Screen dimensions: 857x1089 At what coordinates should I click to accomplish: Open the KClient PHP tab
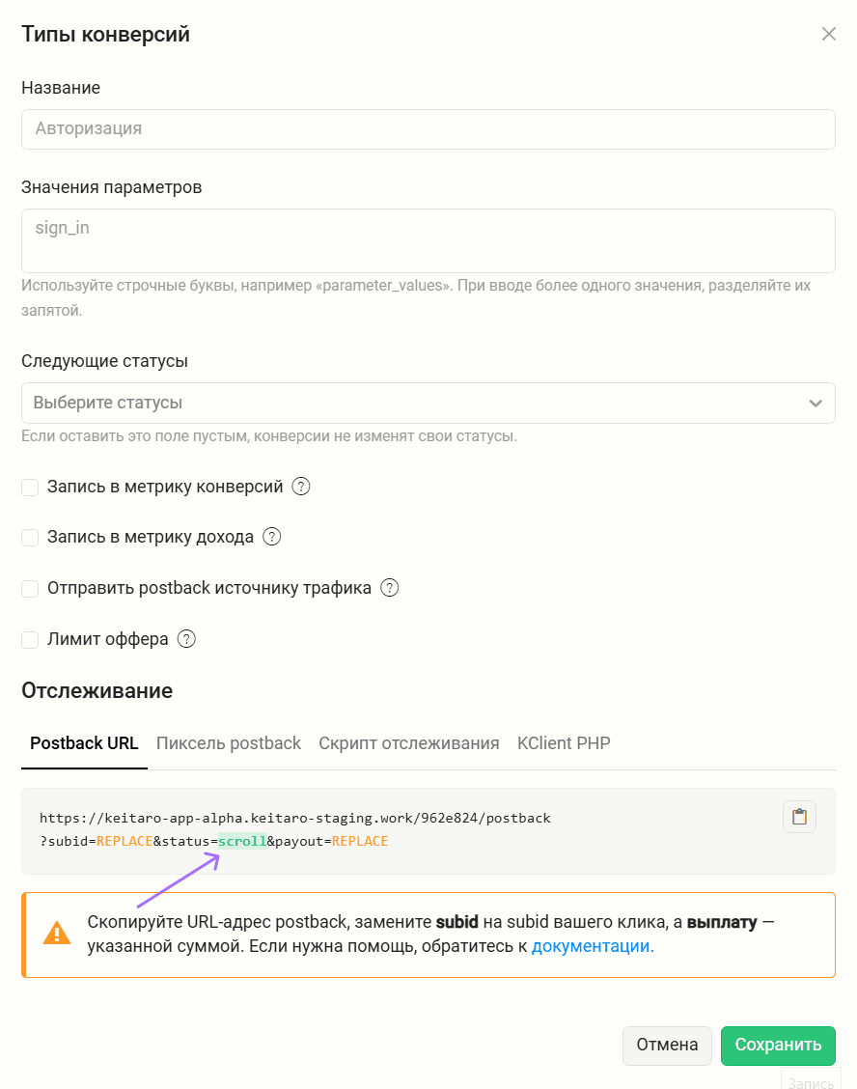click(x=564, y=743)
